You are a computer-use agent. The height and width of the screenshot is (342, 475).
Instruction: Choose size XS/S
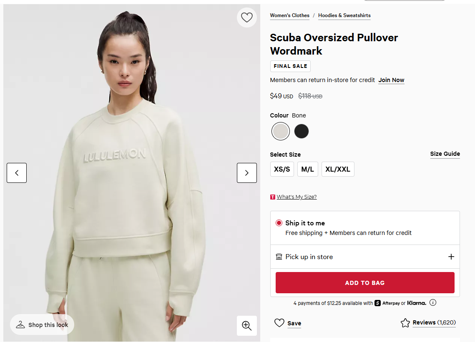pyautogui.click(x=282, y=170)
